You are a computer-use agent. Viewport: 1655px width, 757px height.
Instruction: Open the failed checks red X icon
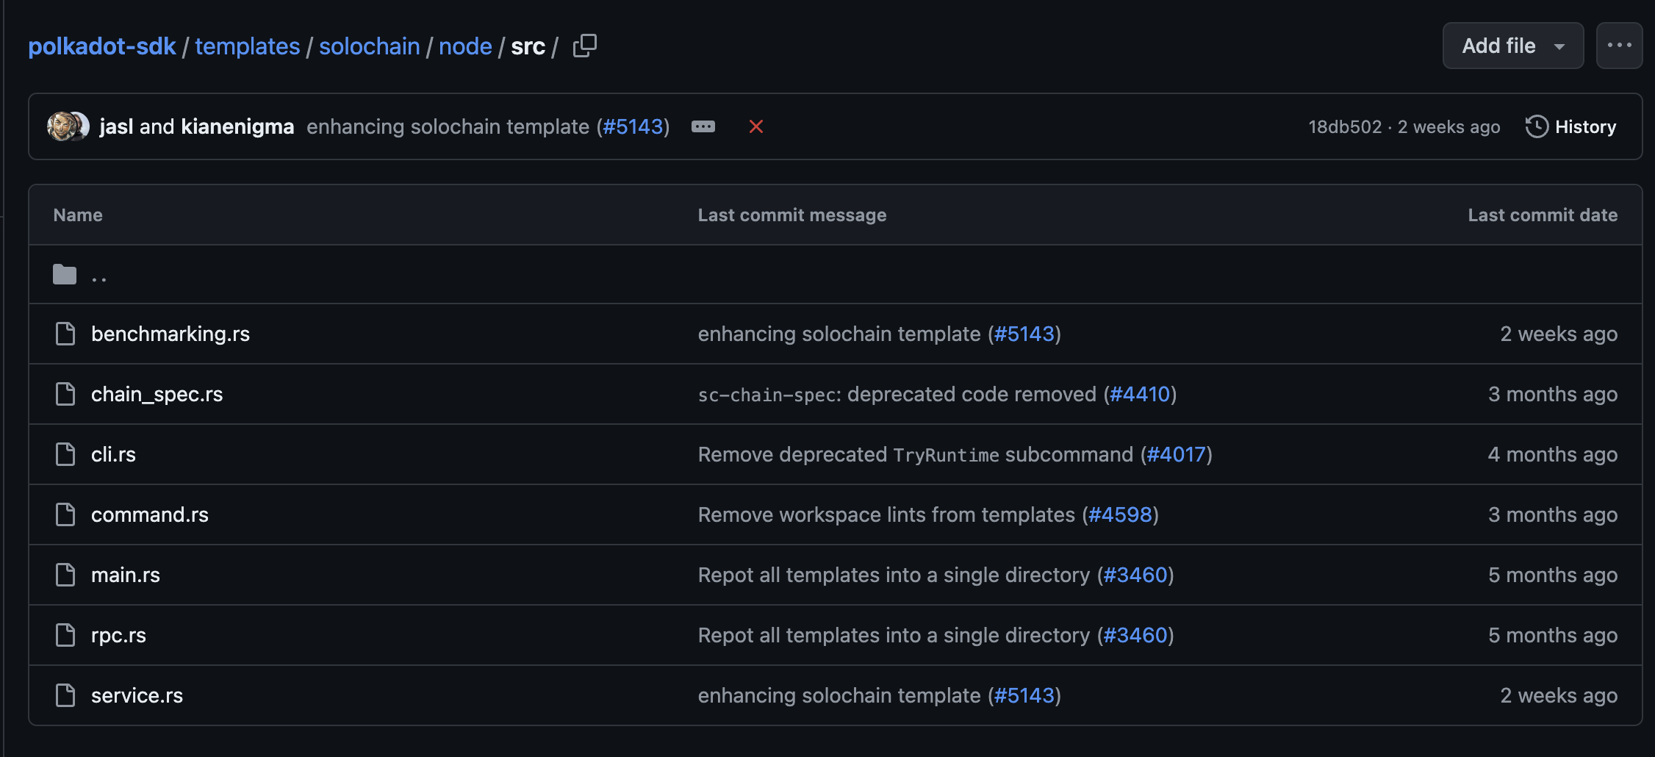[755, 126]
